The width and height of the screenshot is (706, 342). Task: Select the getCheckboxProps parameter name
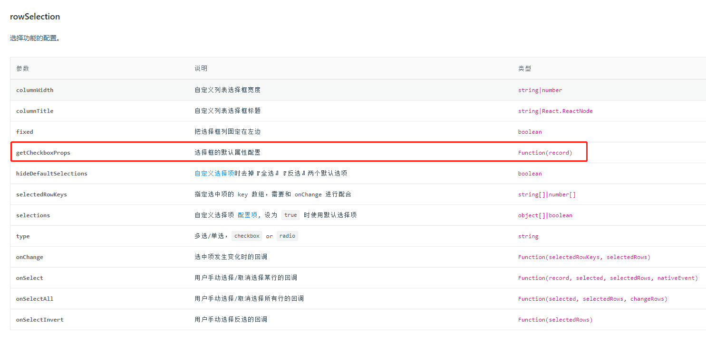(43, 152)
